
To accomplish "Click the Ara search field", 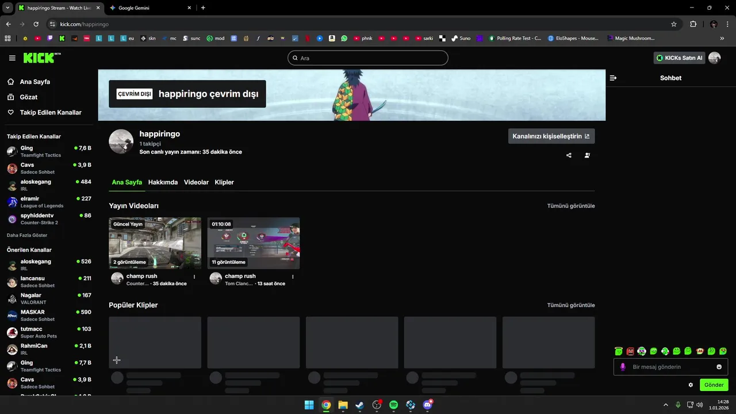I will pos(367,58).
